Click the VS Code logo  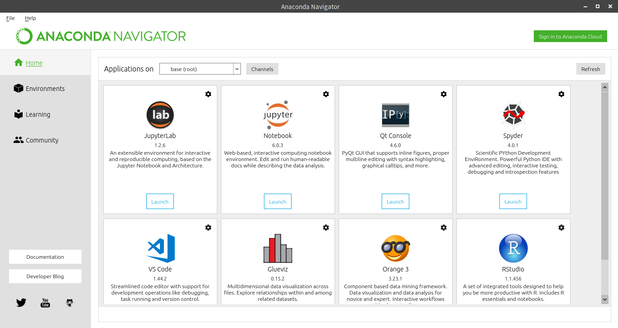161,248
